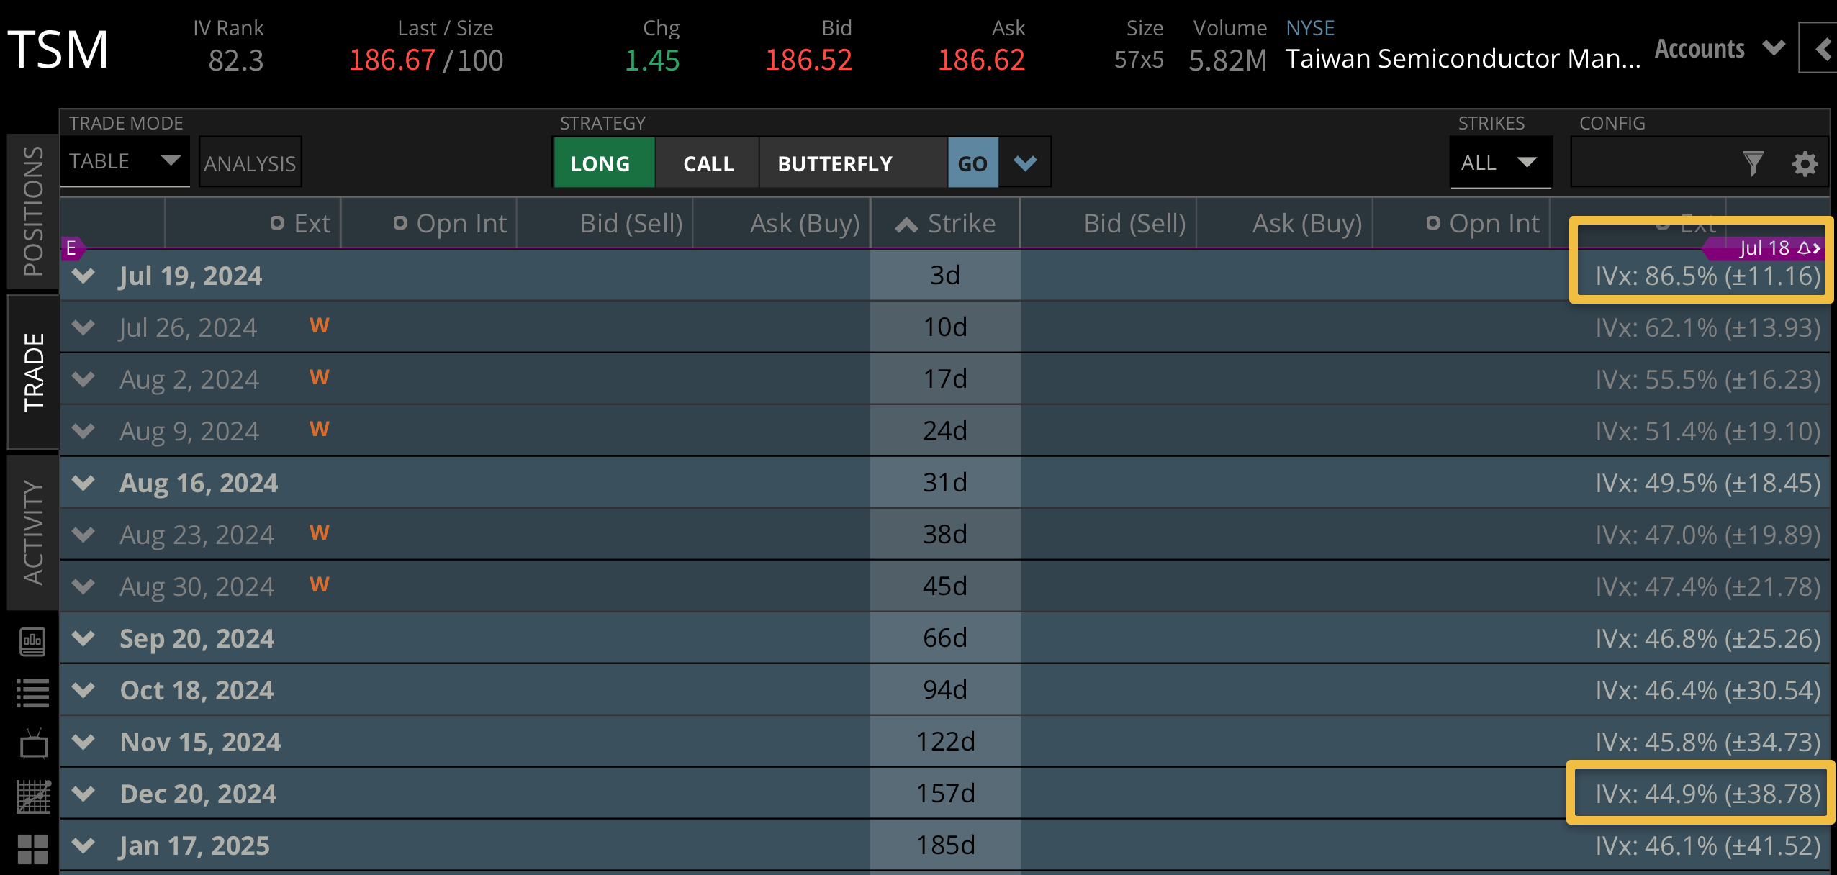Open the four-square grid icon
The image size is (1837, 875).
pyautogui.click(x=32, y=849)
